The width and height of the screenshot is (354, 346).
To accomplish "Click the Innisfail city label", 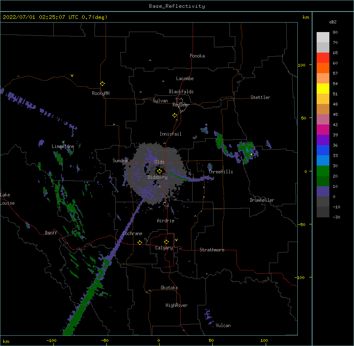I will [x=170, y=134].
